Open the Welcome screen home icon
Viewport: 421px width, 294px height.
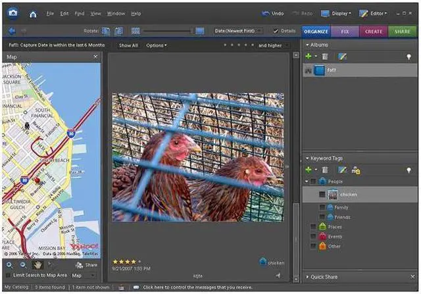pyautogui.click(x=33, y=14)
